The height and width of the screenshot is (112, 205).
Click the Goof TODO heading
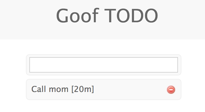tap(107, 16)
